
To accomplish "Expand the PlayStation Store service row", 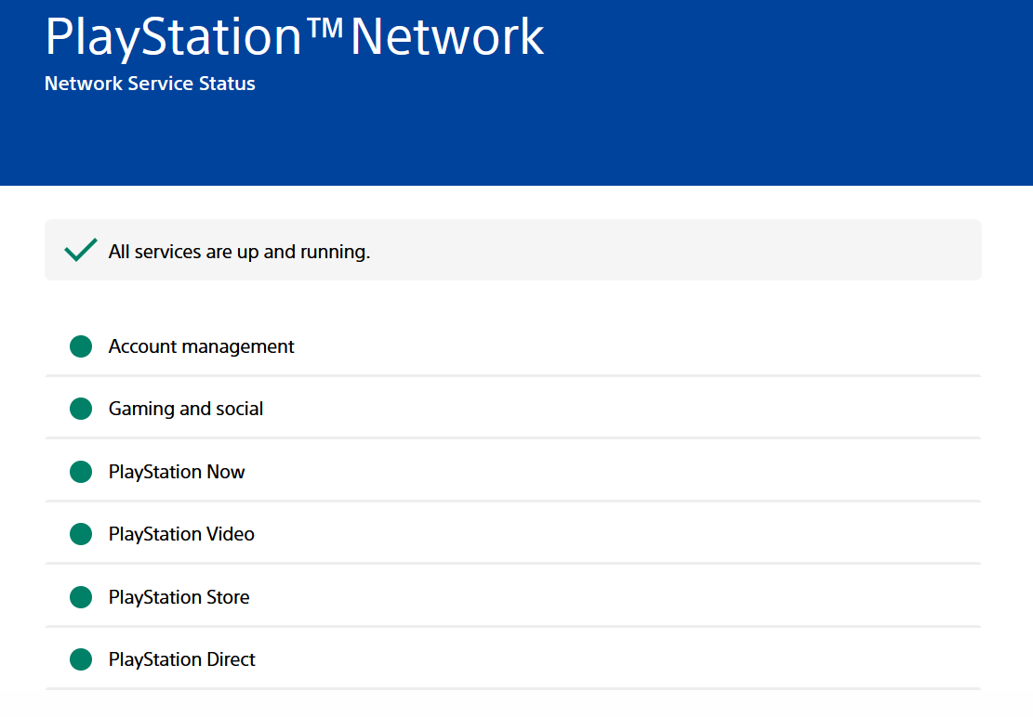I will point(513,597).
